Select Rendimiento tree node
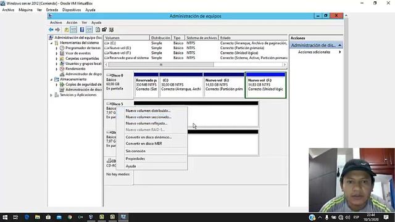This screenshot has height=222, width=395. click(x=75, y=68)
